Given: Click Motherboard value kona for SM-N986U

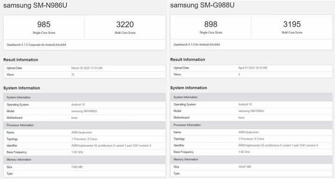Looking at the screenshot, I should click(74, 118).
